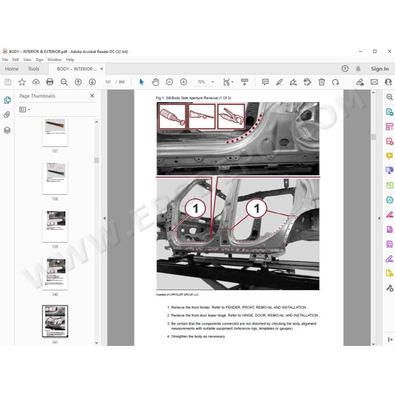Close the BODY – INTERIOR document tab

[102, 69]
